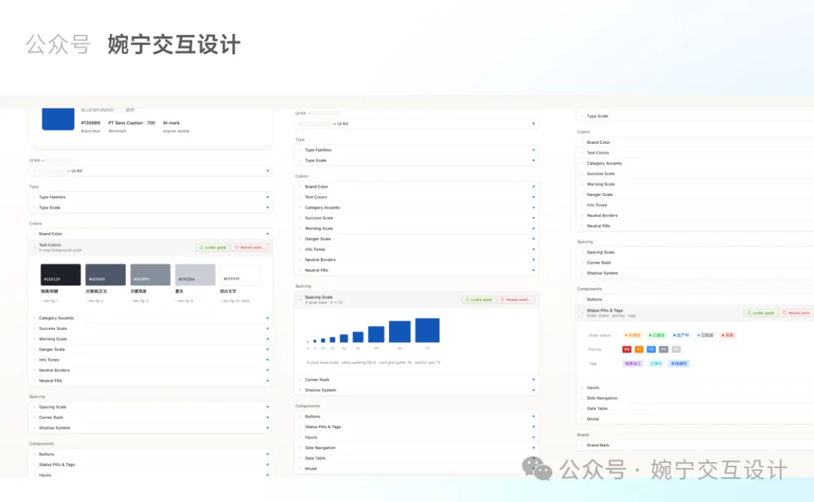Click the blue dot beside Status Pills & Tags, middle panel
This screenshot has height=502, width=814.
tap(533, 427)
